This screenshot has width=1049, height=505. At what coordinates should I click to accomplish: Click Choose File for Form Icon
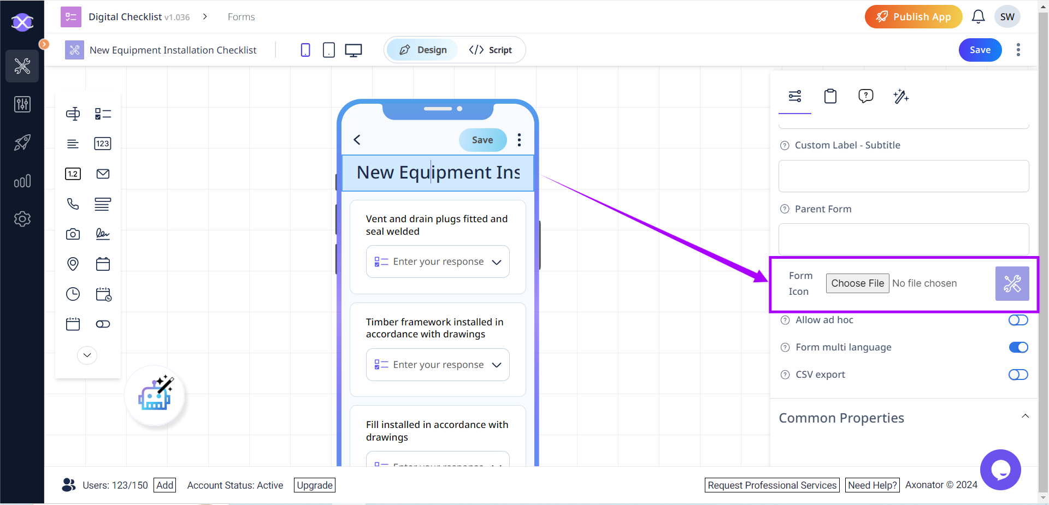click(857, 283)
